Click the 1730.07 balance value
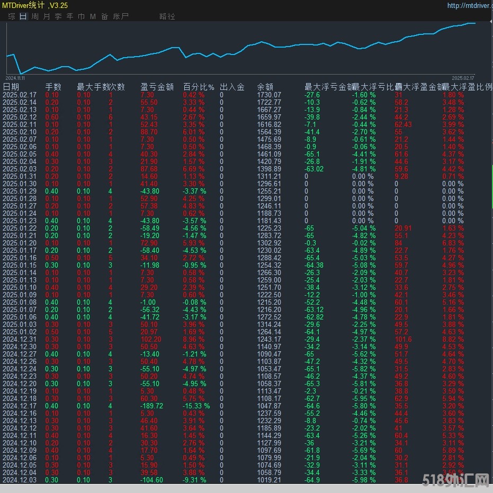Image resolution: width=493 pixels, height=493 pixels. click(269, 95)
